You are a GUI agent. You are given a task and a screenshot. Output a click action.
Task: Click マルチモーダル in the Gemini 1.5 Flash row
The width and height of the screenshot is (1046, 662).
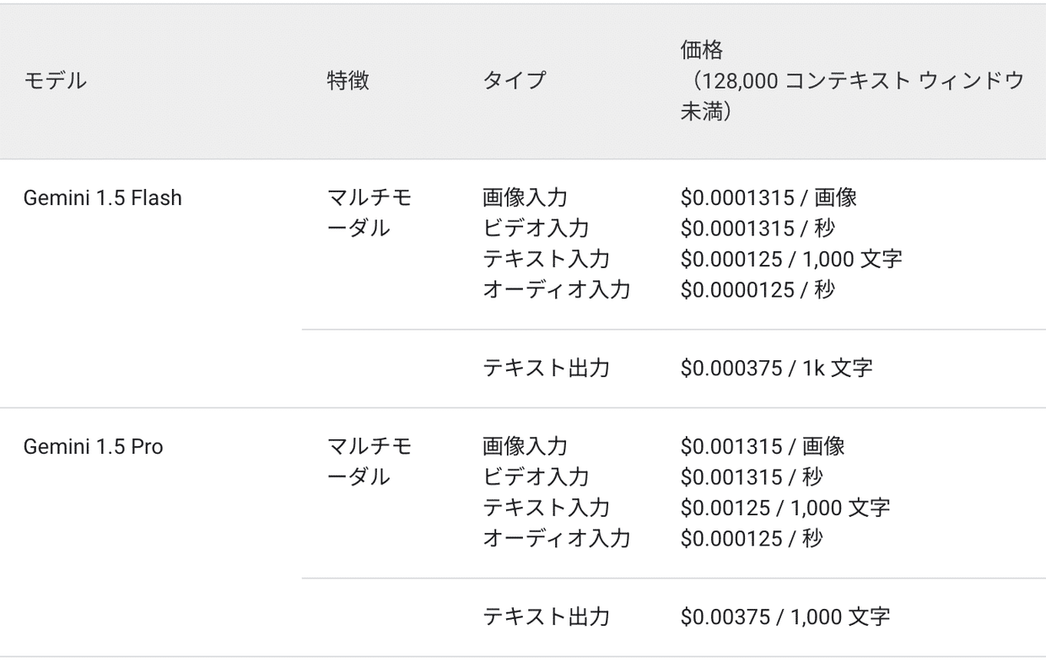pyautogui.click(x=369, y=213)
